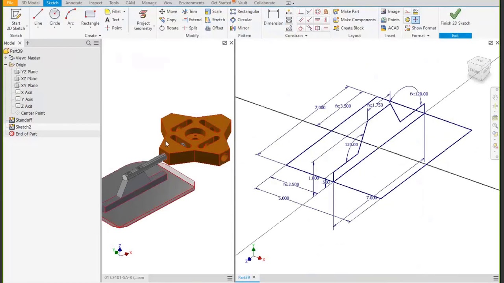
Task: Activate the Project Geometry tool
Action: (x=143, y=20)
